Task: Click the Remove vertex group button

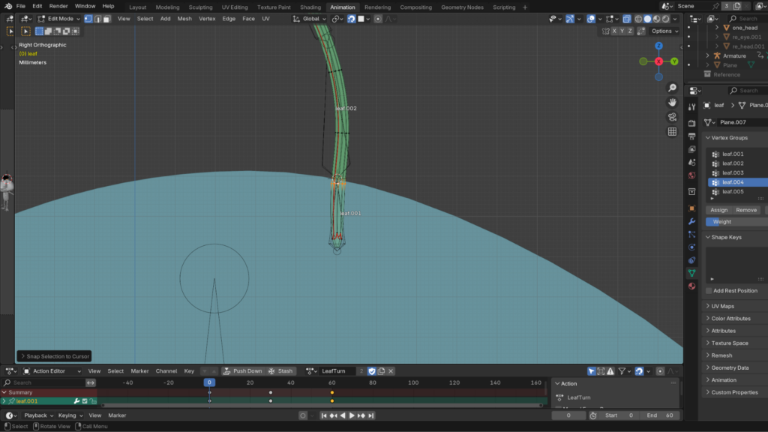Action: point(746,210)
